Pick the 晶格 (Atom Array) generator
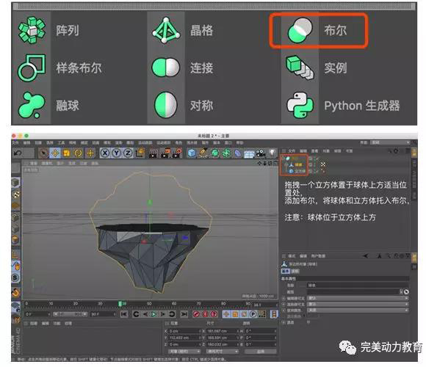The width and height of the screenshot is (426, 367). [166, 30]
